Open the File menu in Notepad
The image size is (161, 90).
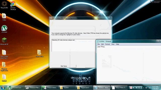(99, 44)
